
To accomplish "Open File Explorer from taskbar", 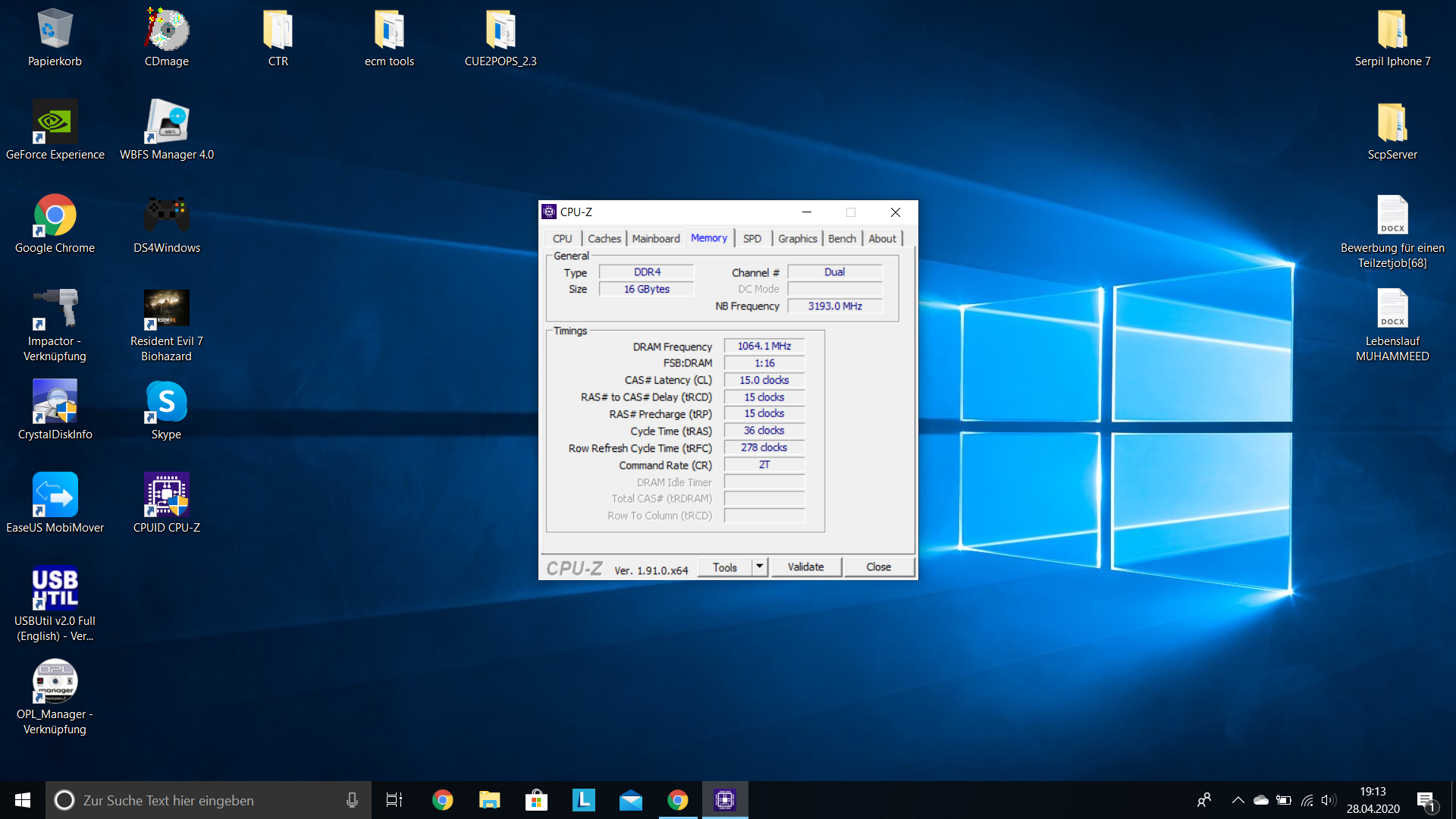I will 489,800.
